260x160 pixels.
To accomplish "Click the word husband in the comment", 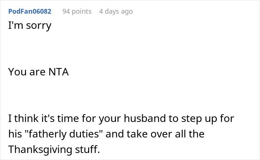I will [x=145, y=119].
